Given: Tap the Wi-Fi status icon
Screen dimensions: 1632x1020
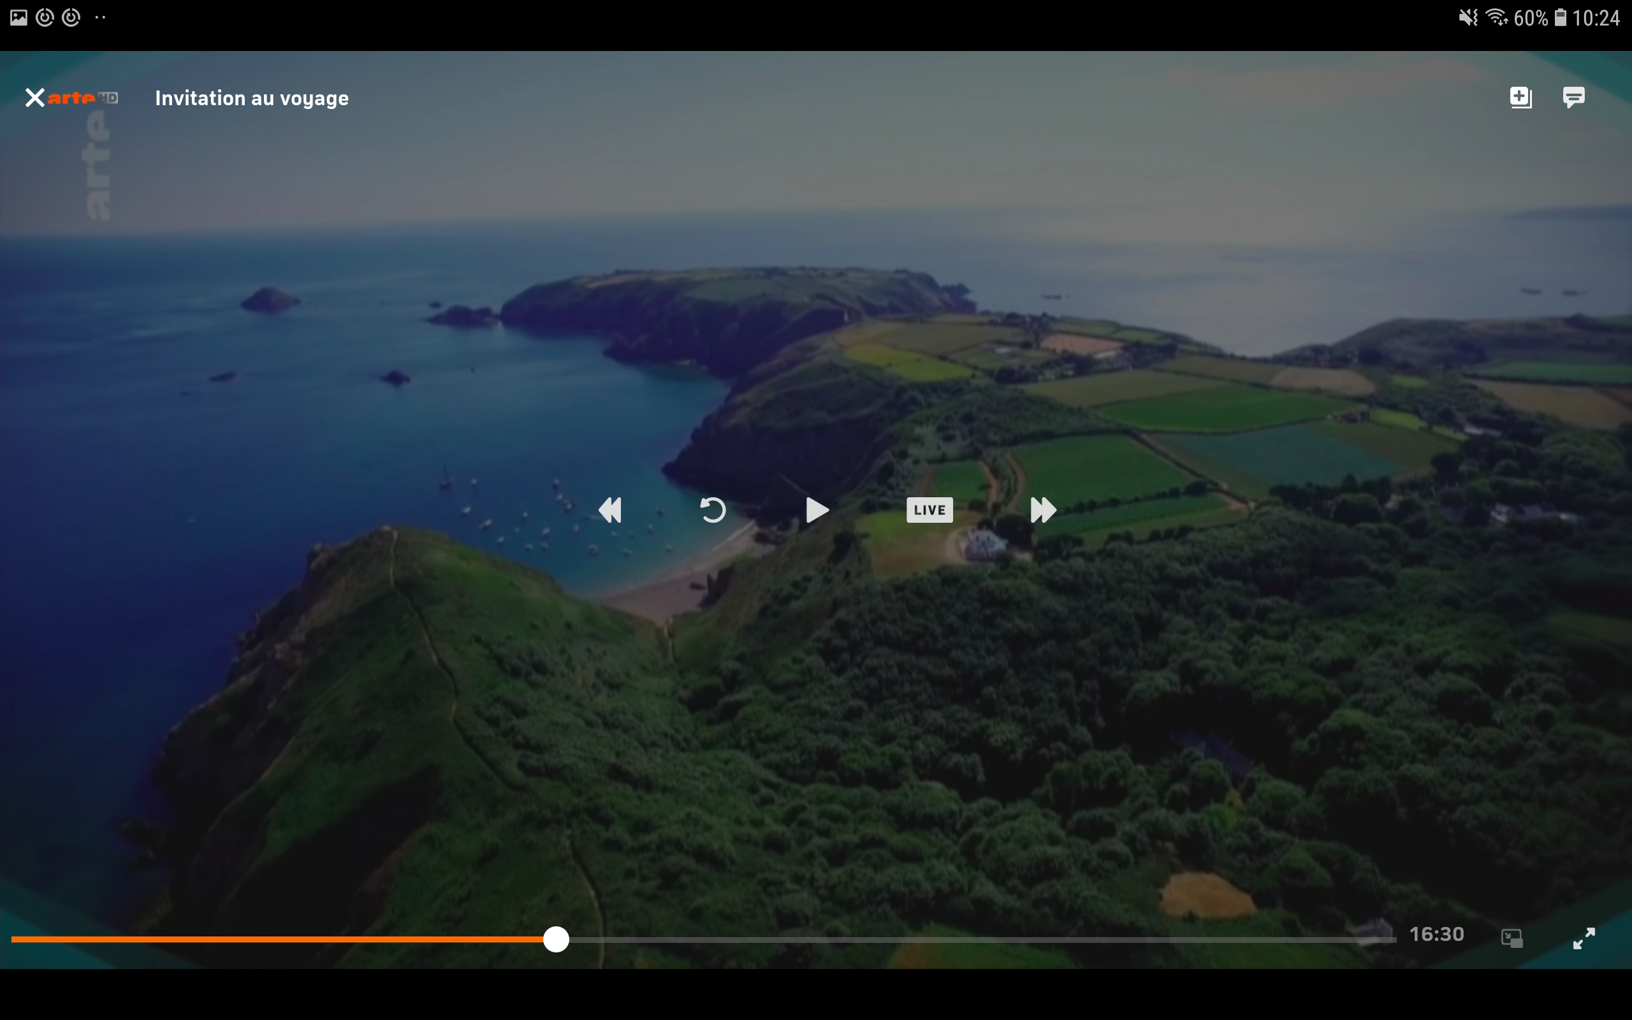Looking at the screenshot, I should click(x=1496, y=18).
